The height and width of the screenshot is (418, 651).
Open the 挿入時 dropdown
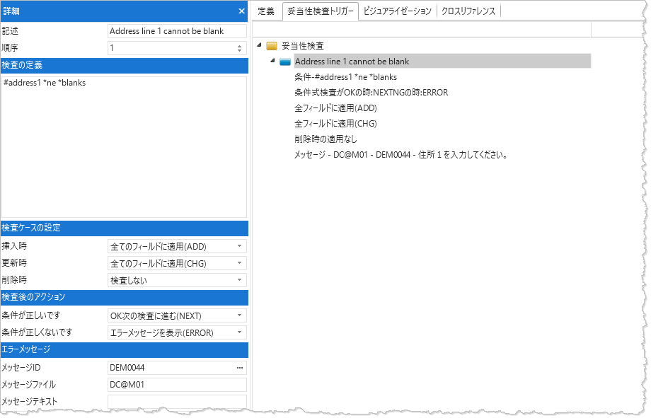239,246
